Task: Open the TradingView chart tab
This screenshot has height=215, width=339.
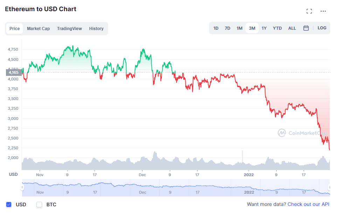Action: pyautogui.click(x=69, y=28)
